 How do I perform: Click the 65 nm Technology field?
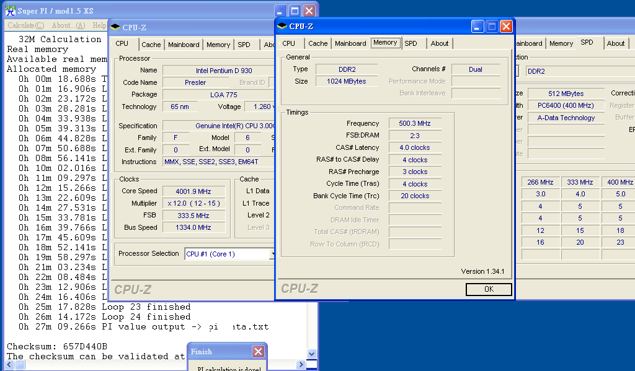(180, 107)
